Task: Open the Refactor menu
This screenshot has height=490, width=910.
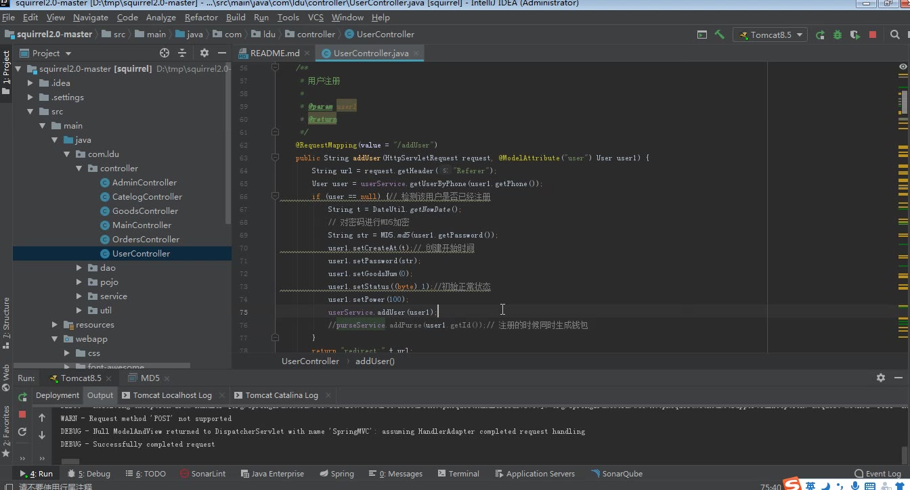Action: pos(201,17)
